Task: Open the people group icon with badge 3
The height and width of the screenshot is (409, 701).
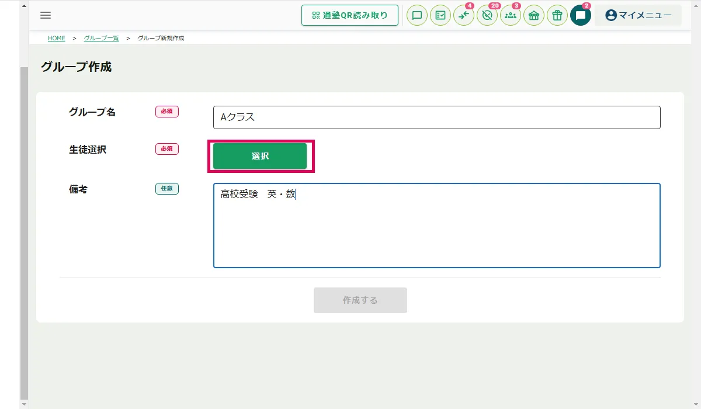Action: pyautogui.click(x=511, y=16)
